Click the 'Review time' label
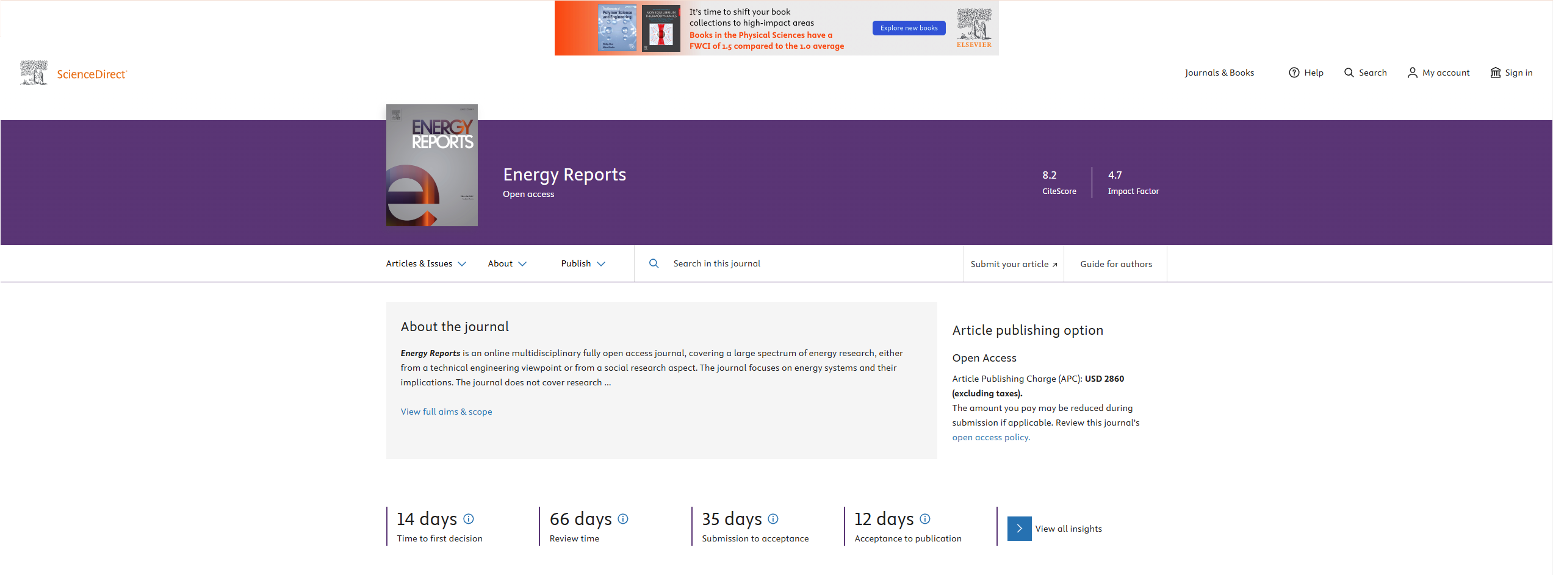Screen dimensions: 1553x575 (x=574, y=538)
